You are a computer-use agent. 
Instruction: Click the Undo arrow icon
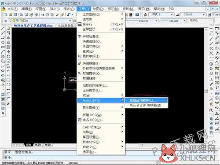pos(69,15)
